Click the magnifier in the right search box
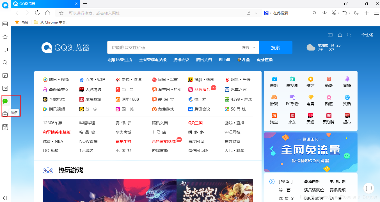The width and height of the screenshot is (380, 202). (315, 13)
